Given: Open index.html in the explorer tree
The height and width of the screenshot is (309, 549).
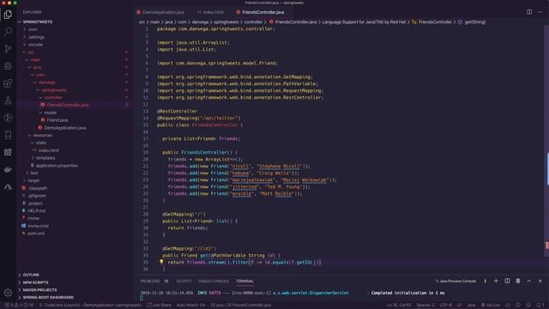Looking at the screenshot, I should pos(49,150).
